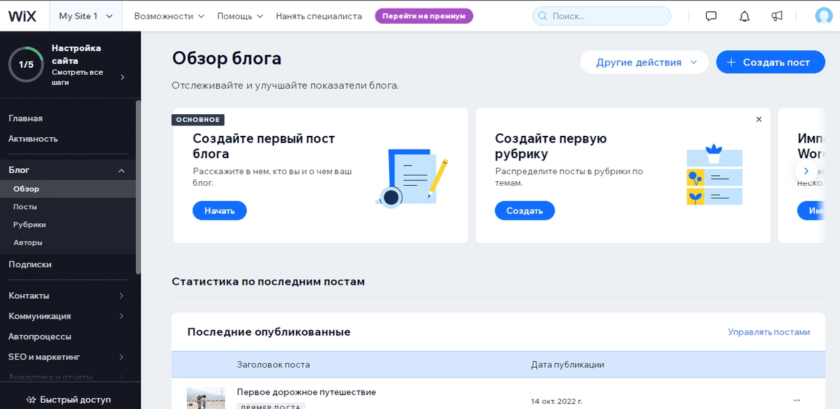840x409 pixels.
Task: Click the 1/5 setup progress circle
Action: click(26, 64)
